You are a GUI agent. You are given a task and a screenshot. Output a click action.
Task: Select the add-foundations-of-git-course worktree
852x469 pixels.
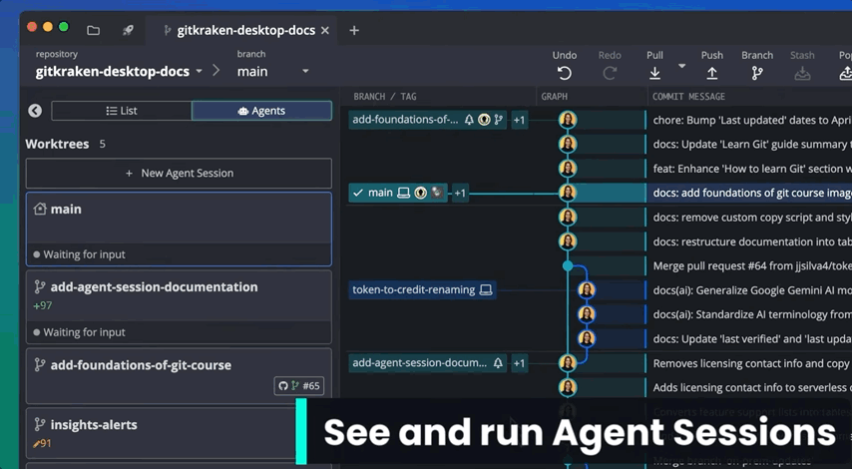pos(179,375)
